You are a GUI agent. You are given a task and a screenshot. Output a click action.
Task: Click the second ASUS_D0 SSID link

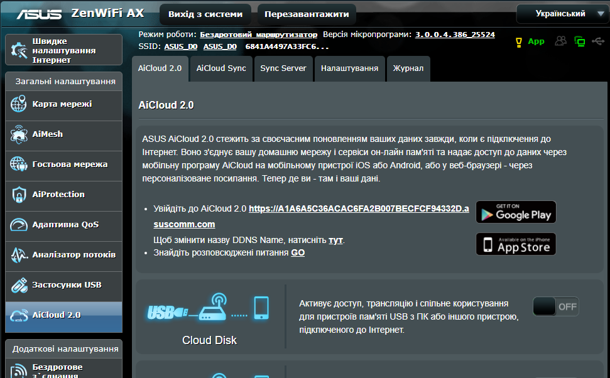(221, 46)
